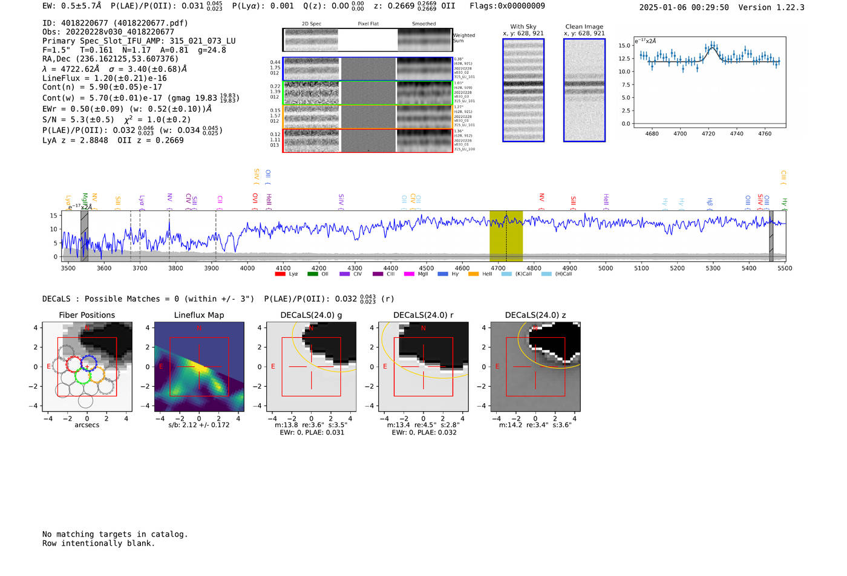Open the Fiber Positions panel
The height and width of the screenshot is (576, 847).
pos(87,366)
